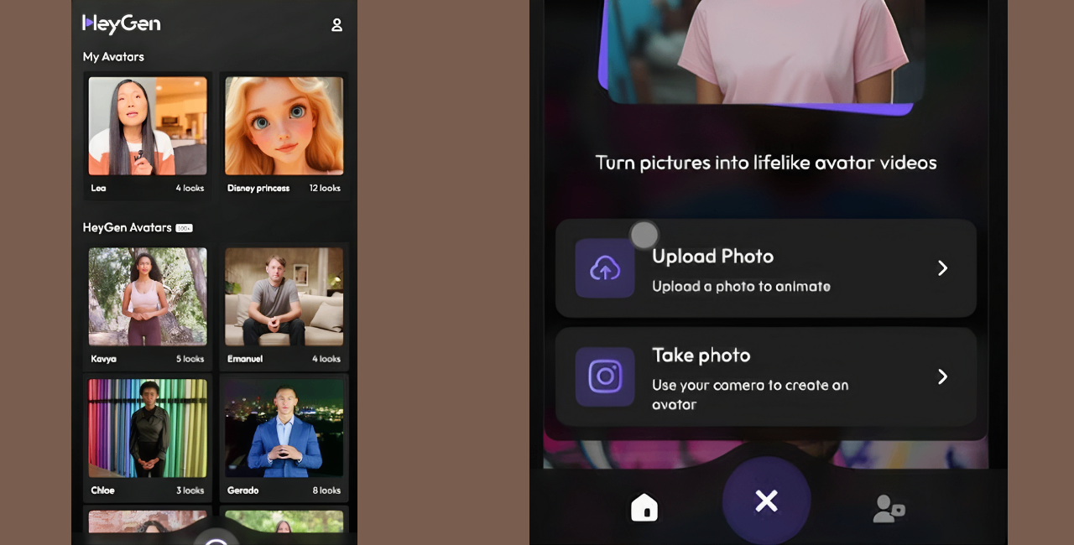Click Use your camera to create an avatar
Screen dimensions: 1074x545
pos(749,395)
